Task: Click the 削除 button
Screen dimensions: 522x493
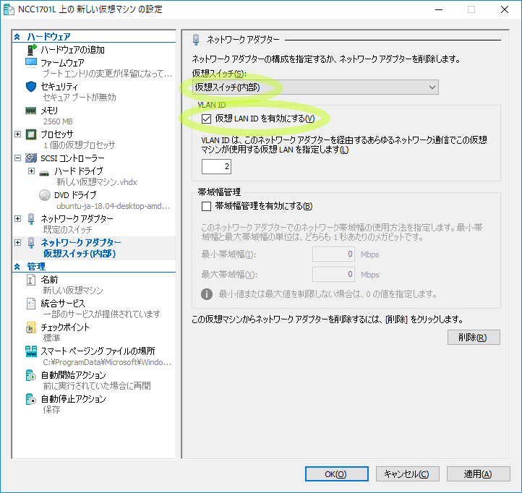Action: click(474, 337)
